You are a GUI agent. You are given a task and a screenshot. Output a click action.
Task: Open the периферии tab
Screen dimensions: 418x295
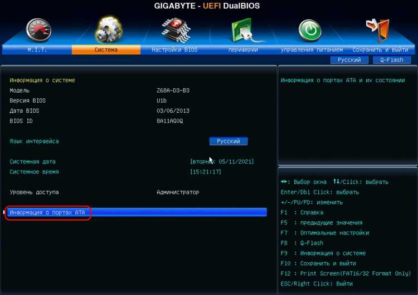pyautogui.click(x=243, y=49)
